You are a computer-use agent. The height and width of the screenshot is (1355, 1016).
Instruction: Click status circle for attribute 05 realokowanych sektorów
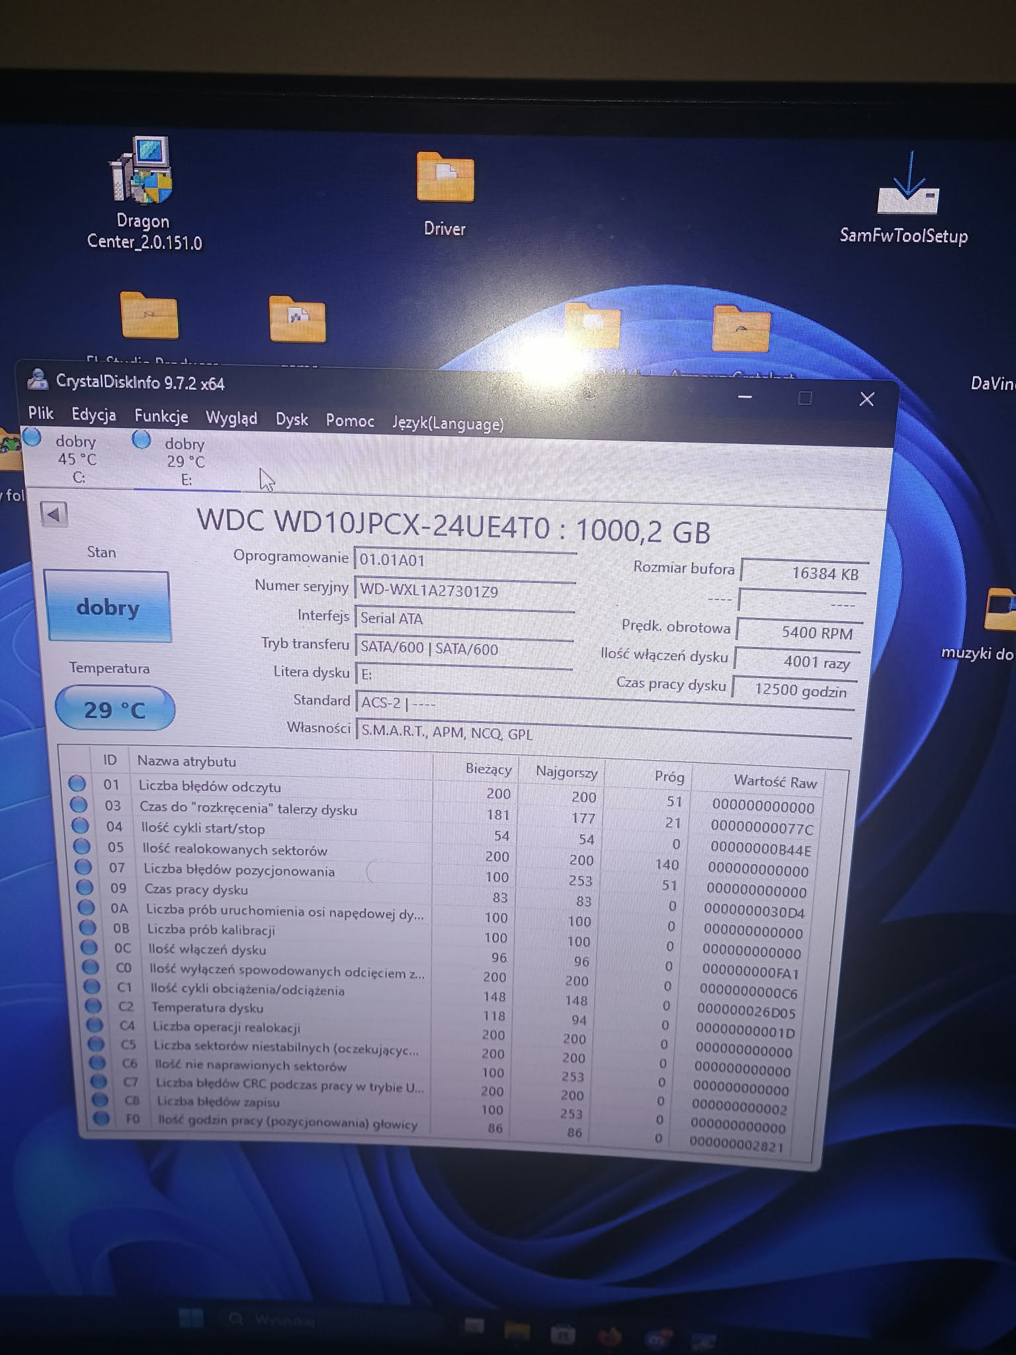[x=82, y=846]
